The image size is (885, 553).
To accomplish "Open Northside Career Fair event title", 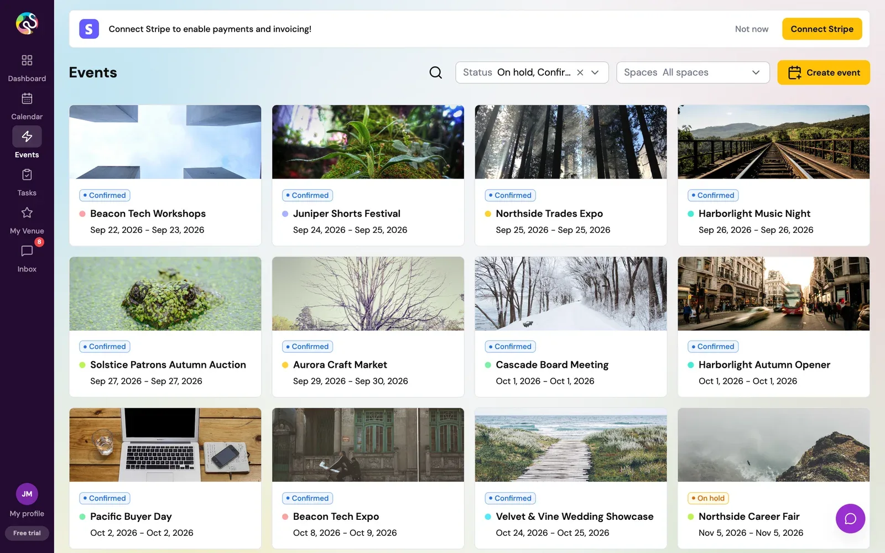I will [x=749, y=517].
